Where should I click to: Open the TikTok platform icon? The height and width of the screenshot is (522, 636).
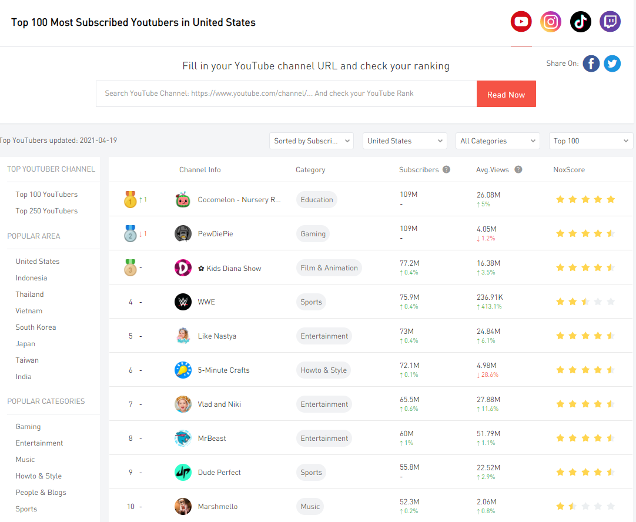tap(580, 21)
